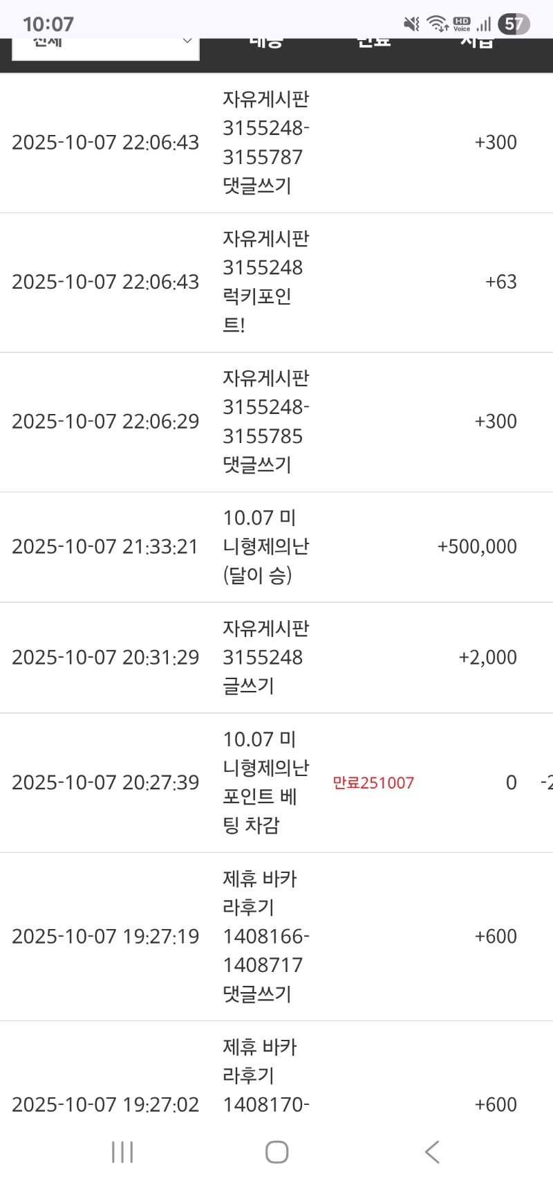Tap the red 만료251007 expiry label
The image size is (553, 1188).
(x=373, y=783)
